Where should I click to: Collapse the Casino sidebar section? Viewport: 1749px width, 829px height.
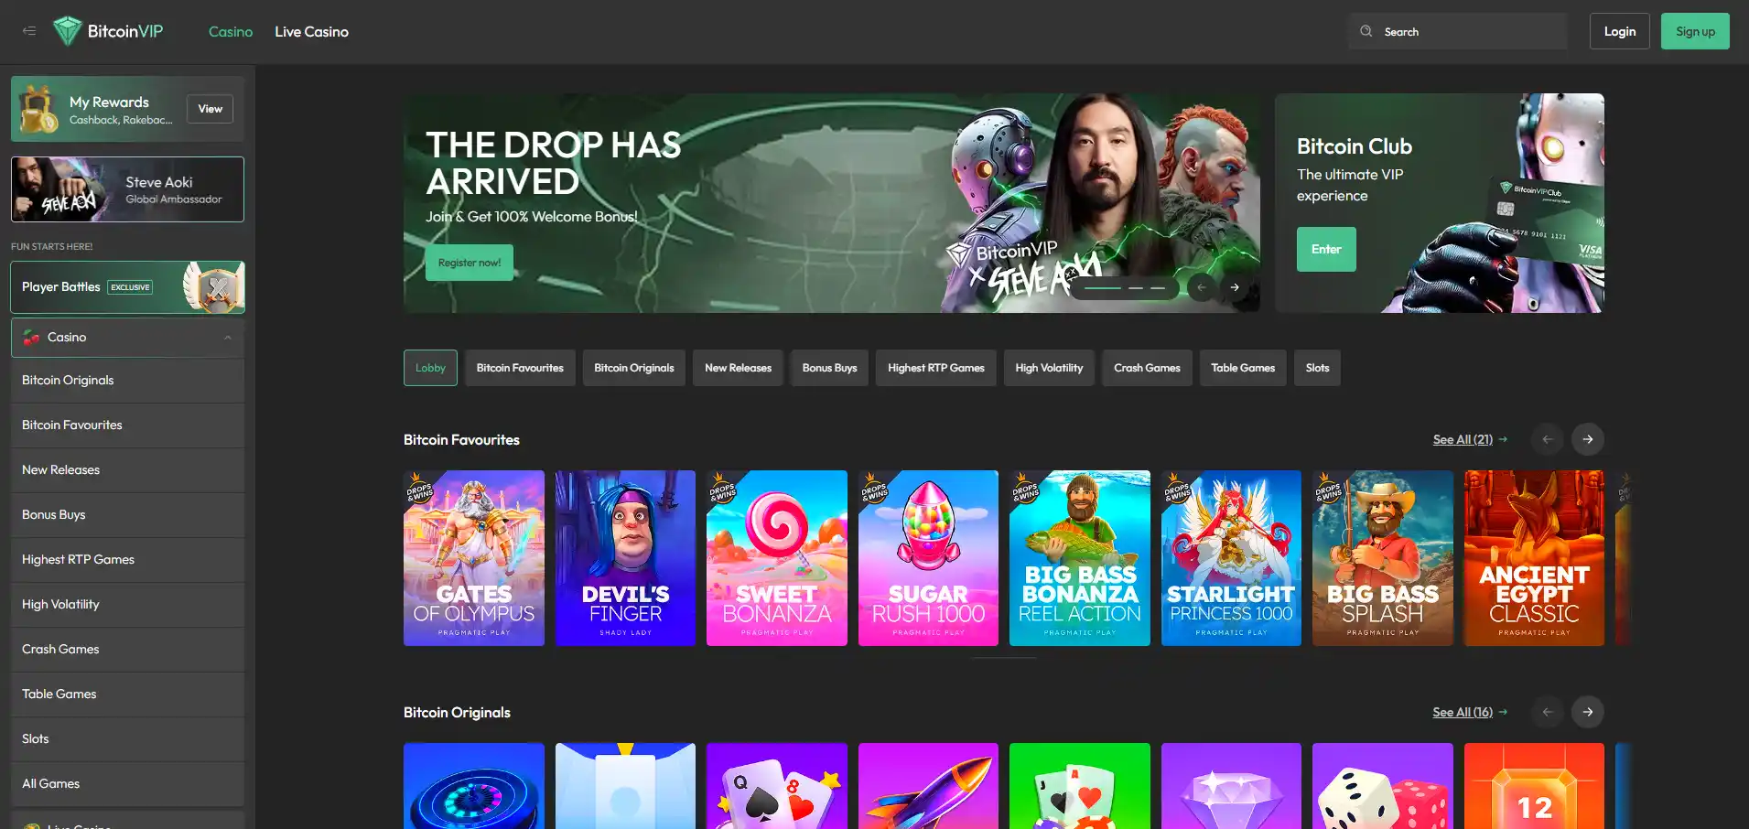(x=228, y=338)
